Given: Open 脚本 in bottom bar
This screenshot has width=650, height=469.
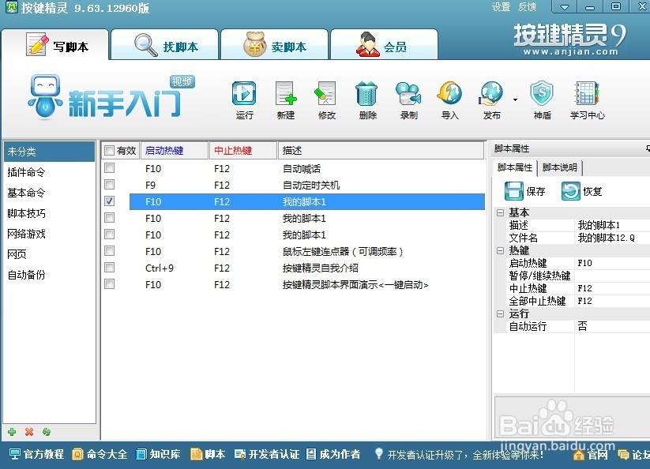Looking at the screenshot, I should [208, 455].
